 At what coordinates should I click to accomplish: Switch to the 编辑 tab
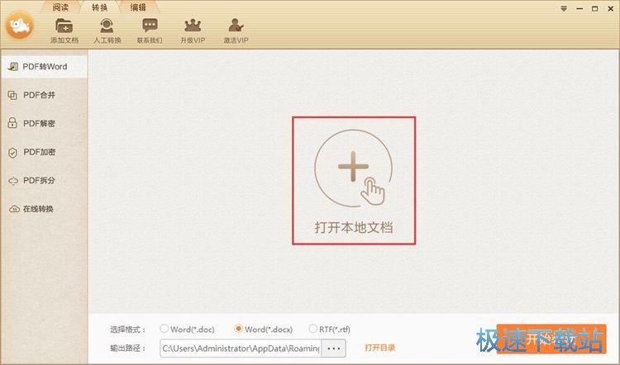click(x=138, y=7)
